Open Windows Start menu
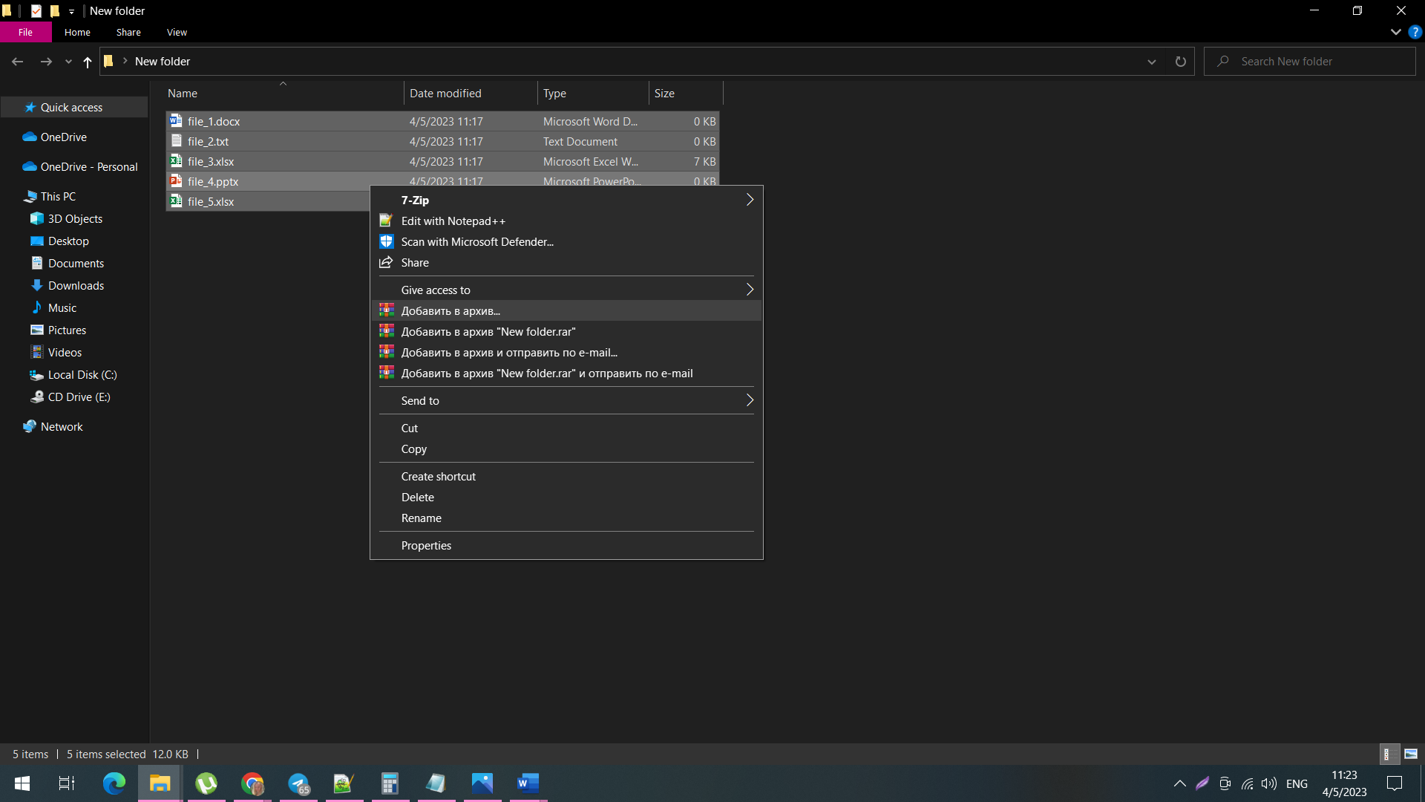Screen dimensions: 1425x802 click(22, 783)
